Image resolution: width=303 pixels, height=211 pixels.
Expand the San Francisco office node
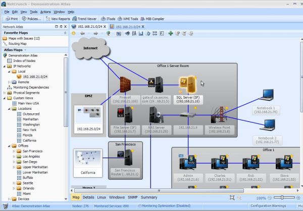point(14,151)
